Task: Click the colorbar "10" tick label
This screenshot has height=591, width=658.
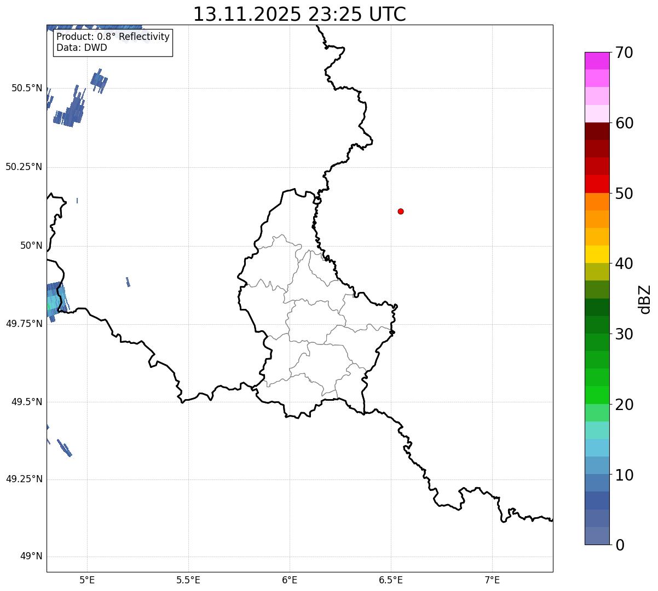Action: click(x=624, y=475)
